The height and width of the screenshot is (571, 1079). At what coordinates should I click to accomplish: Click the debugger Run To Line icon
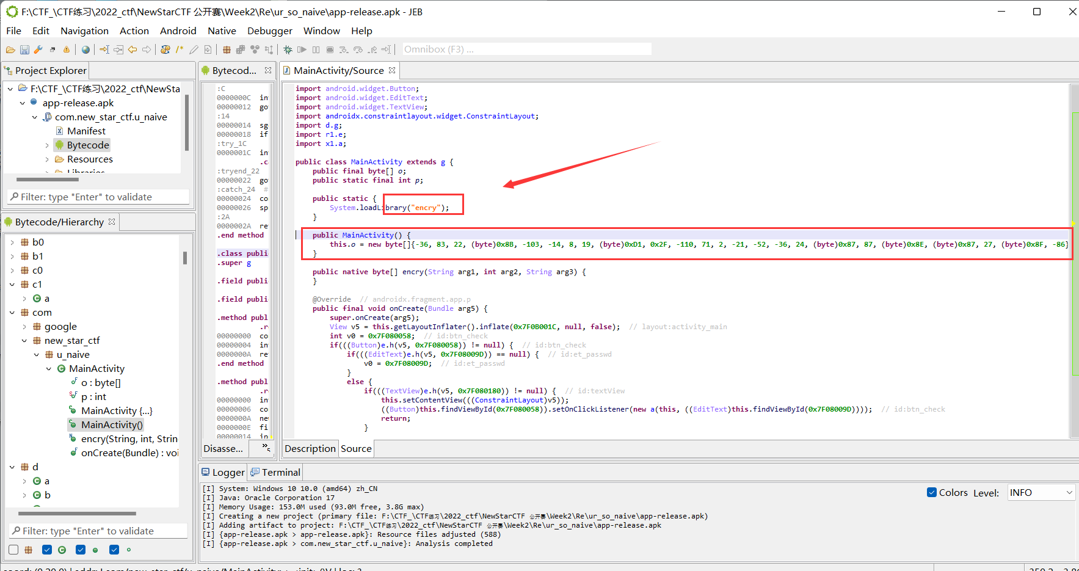point(386,49)
